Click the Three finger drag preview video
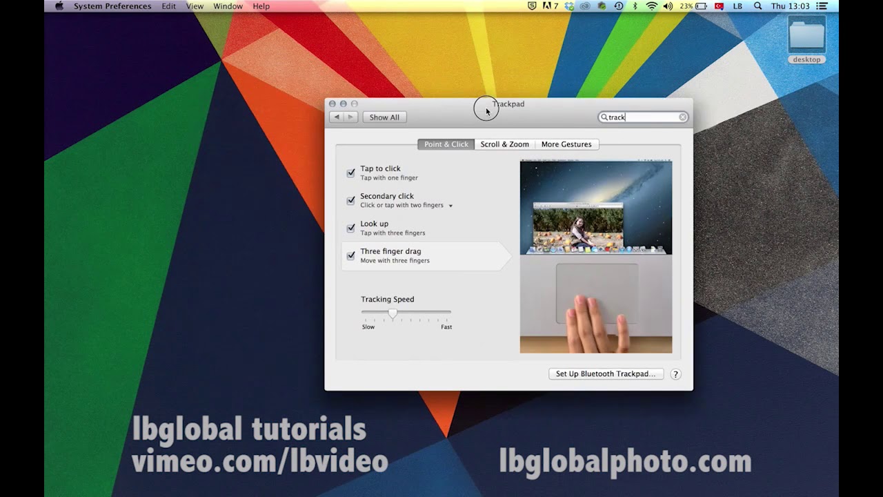Image resolution: width=883 pixels, height=497 pixels. coord(596,257)
